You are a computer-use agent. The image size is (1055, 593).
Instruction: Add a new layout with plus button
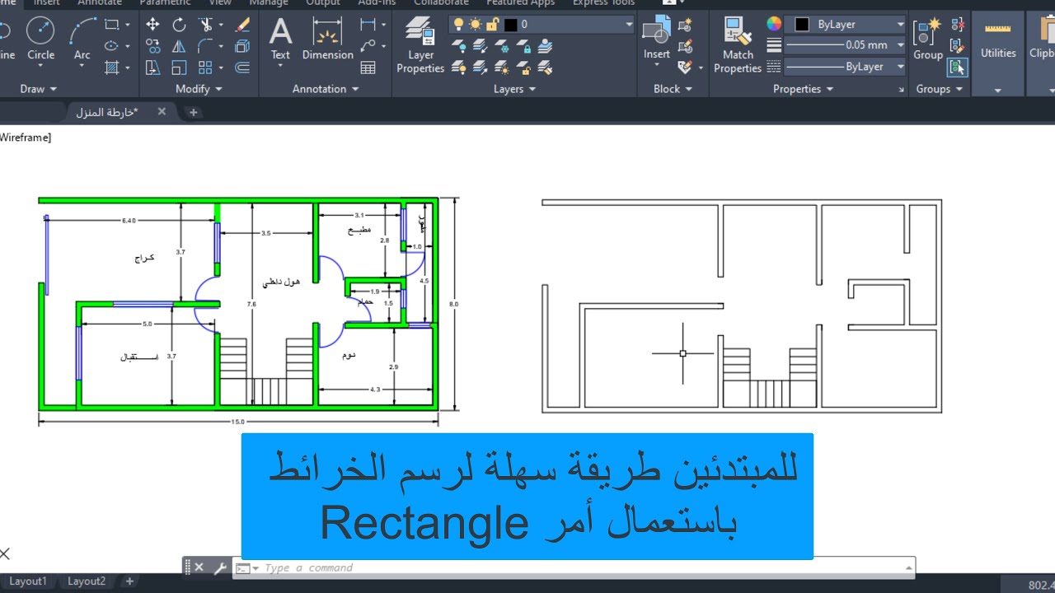coord(129,581)
